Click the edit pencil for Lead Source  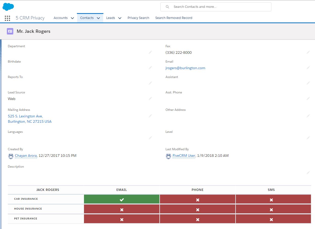pyautogui.click(x=150, y=98)
